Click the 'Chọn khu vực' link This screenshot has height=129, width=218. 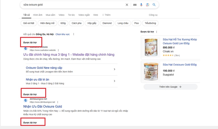click(63, 34)
